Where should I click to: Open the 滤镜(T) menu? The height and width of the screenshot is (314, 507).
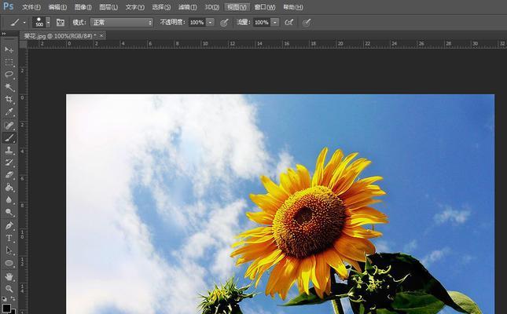tap(188, 7)
